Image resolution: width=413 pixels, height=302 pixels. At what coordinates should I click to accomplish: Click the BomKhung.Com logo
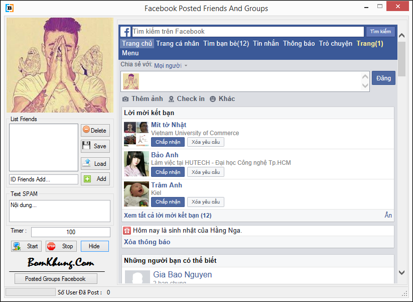61,262
